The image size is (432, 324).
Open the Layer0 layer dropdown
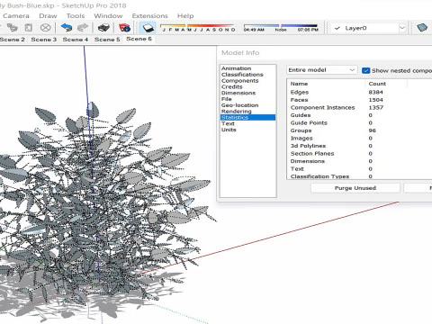(369, 28)
